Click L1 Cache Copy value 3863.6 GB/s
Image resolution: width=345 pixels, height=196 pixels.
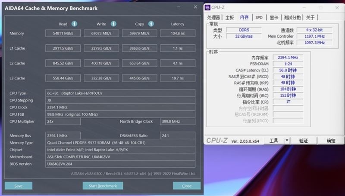139,48
